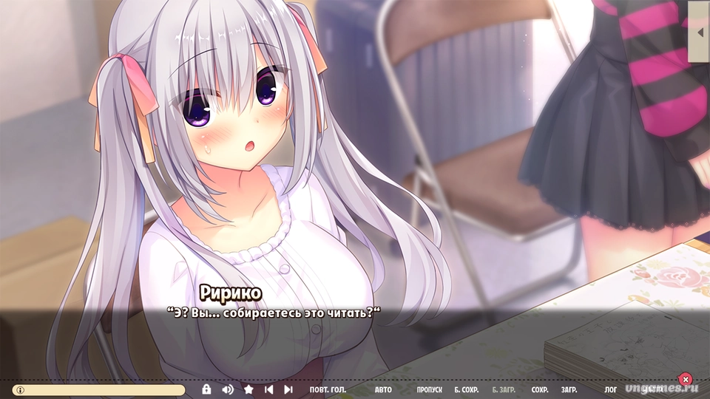Quick load using Б. ЗАГР.
The image size is (710, 399).
click(504, 389)
